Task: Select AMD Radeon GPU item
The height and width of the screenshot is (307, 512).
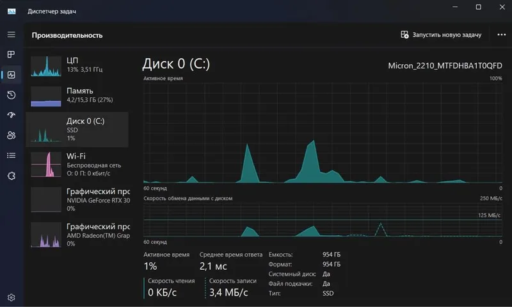Action: (77, 235)
